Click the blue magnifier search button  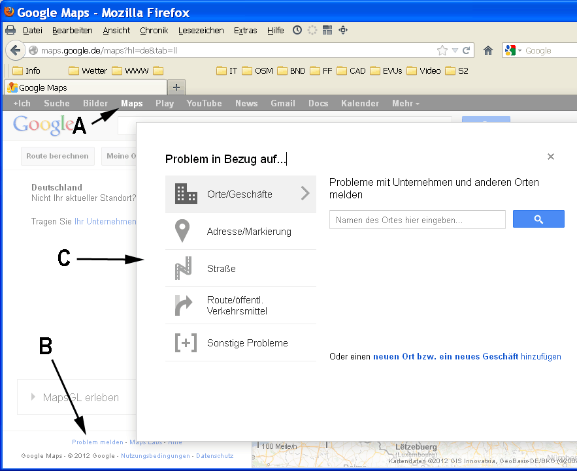click(x=538, y=219)
